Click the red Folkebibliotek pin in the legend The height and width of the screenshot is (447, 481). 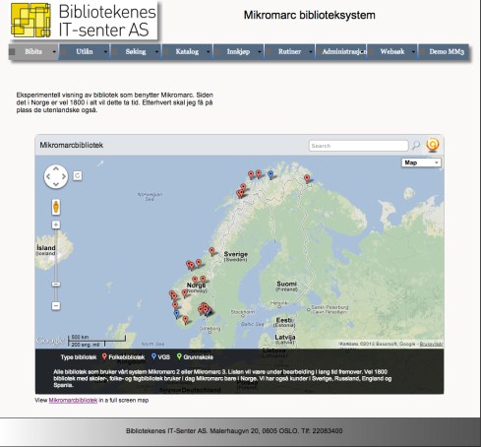tap(104, 356)
